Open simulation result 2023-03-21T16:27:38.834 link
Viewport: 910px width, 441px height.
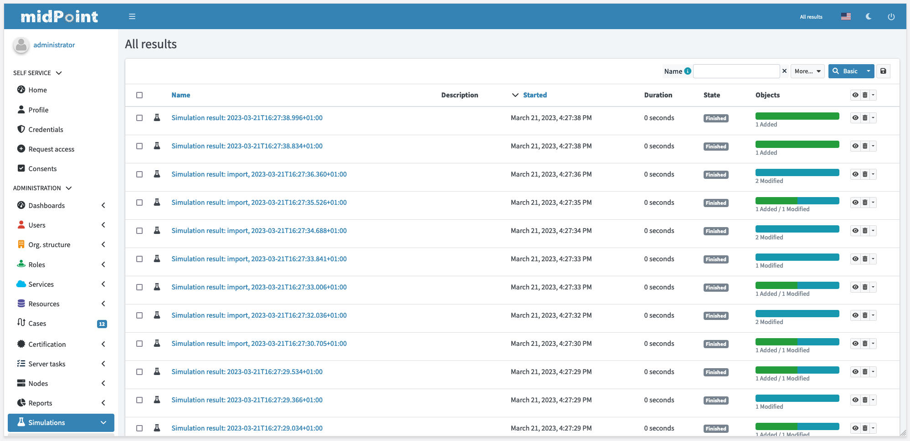(x=247, y=146)
